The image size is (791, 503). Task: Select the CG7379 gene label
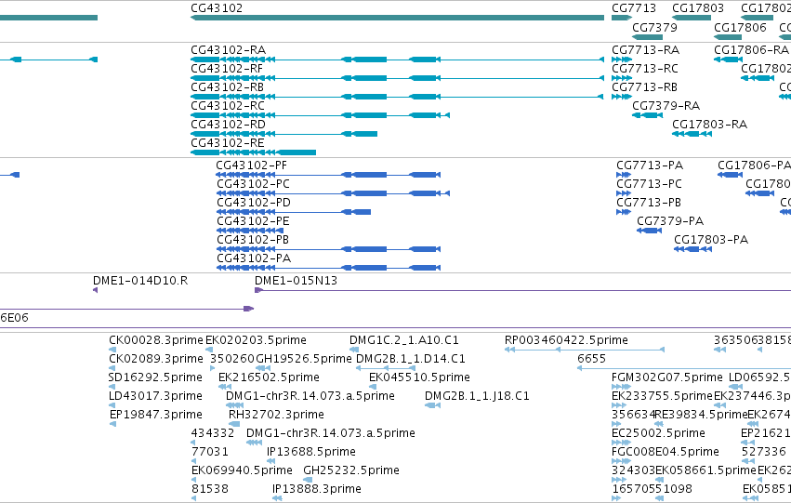(654, 27)
